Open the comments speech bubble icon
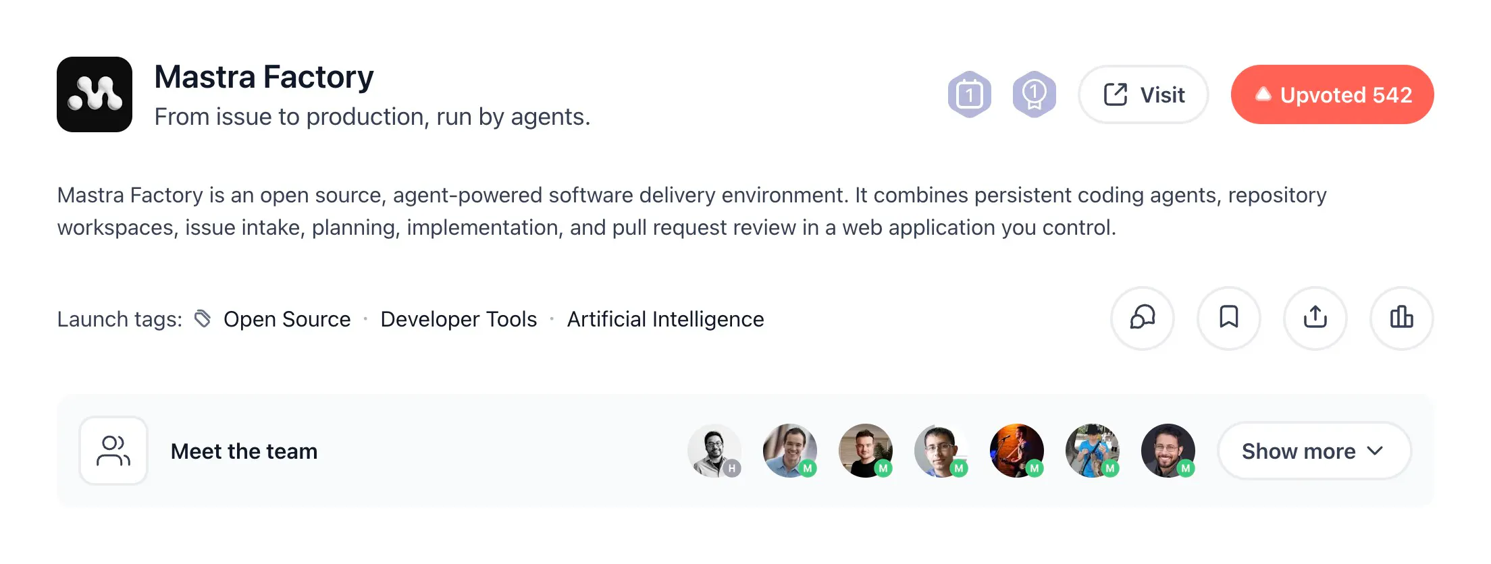This screenshot has height=564, width=1491. tap(1143, 318)
